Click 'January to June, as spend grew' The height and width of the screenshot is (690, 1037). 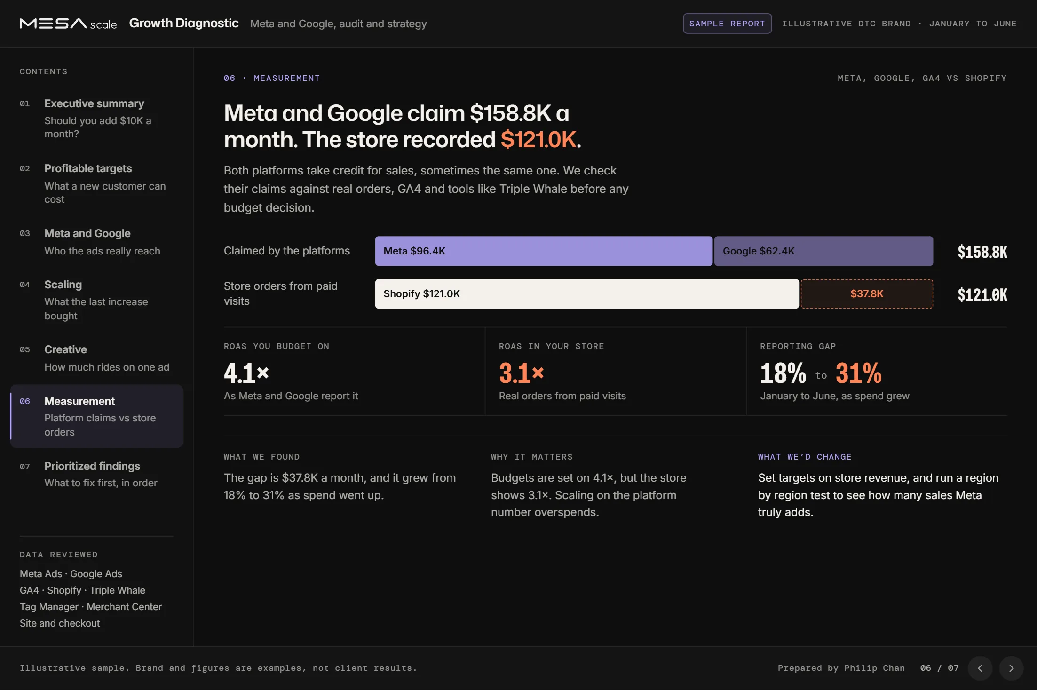pos(835,396)
